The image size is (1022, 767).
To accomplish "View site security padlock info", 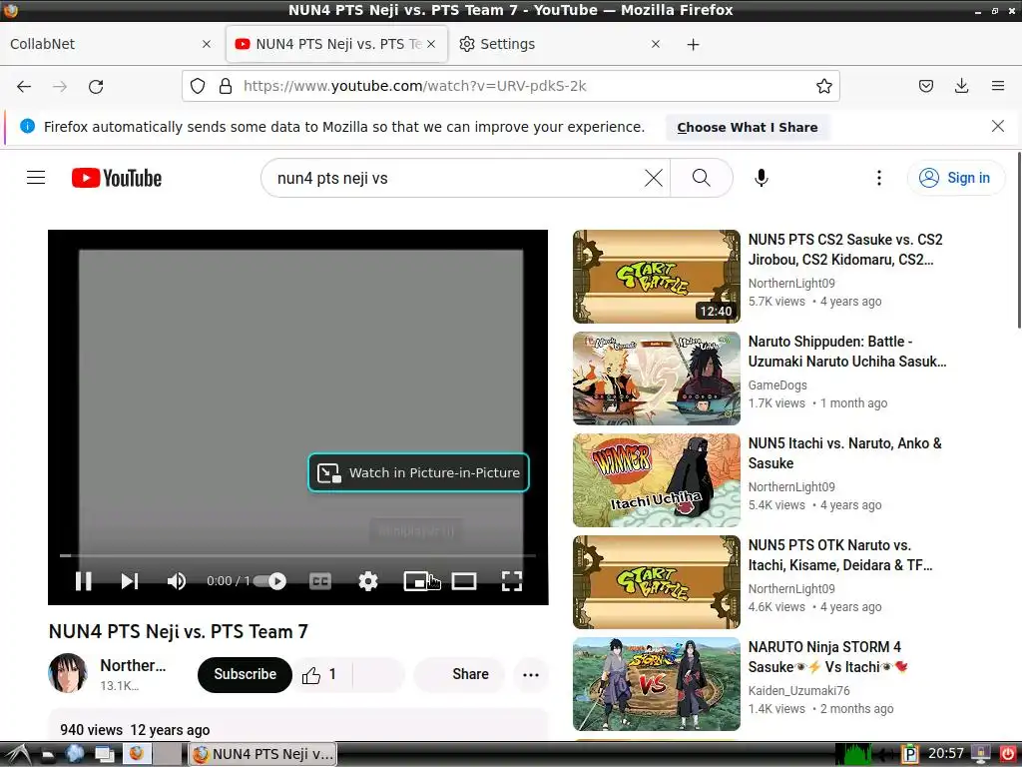I will click(x=226, y=86).
